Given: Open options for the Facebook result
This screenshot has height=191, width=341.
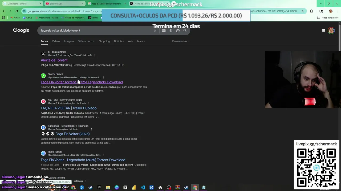Looking at the screenshot, I should point(91,129).
